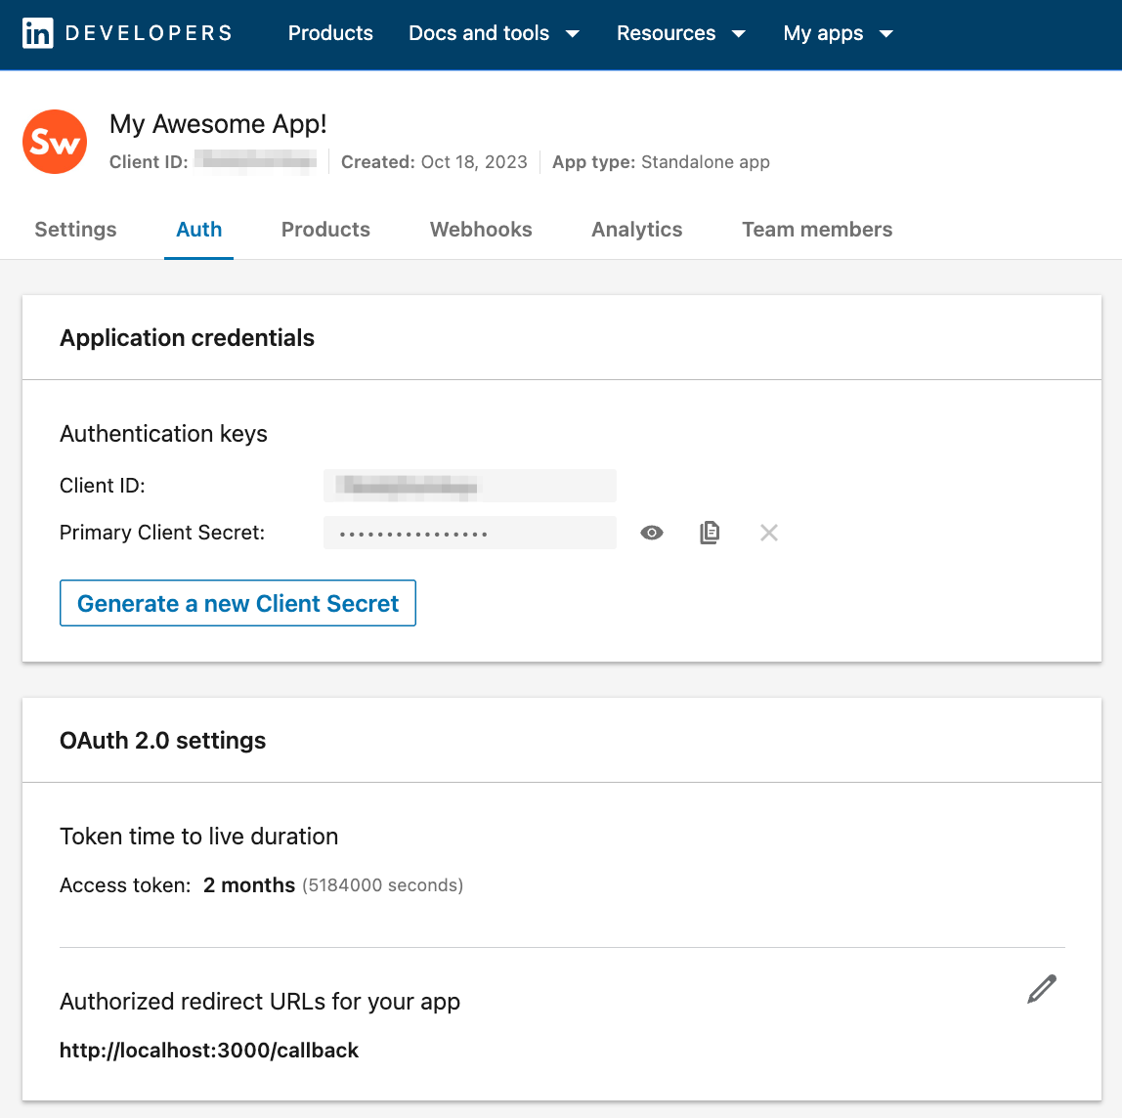Click the orange Sw app avatar
This screenshot has height=1118, width=1122.
tap(55, 142)
